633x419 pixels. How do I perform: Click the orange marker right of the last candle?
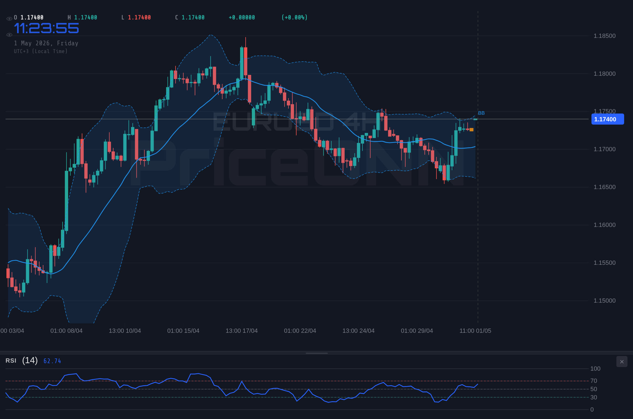click(472, 130)
